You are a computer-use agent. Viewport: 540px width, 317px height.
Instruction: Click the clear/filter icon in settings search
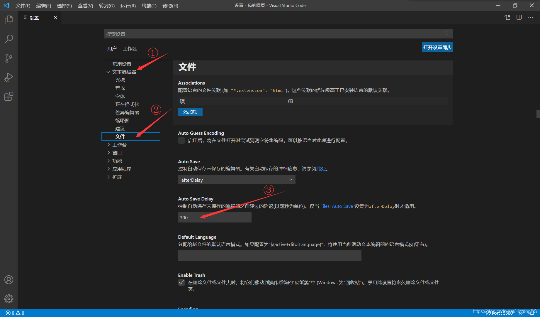pyautogui.click(x=446, y=34)
